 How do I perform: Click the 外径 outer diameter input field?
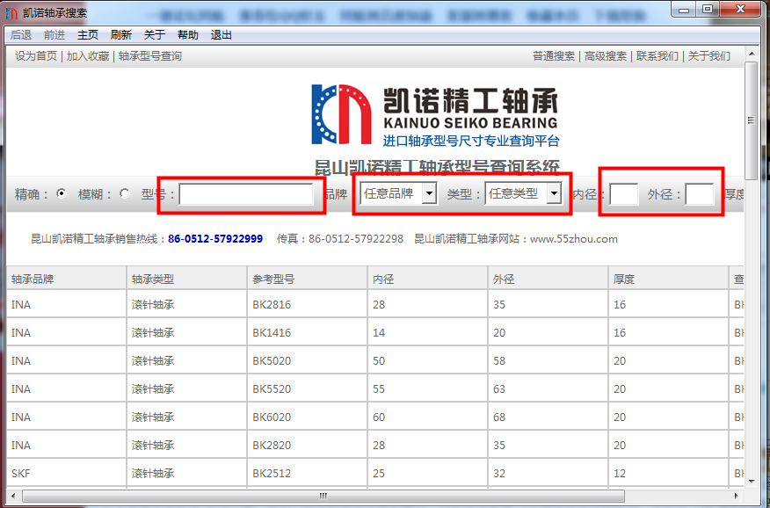700,194
